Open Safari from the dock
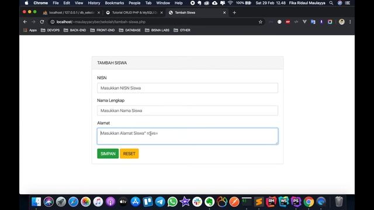The width and height of the screenshot is (374, 210). click(x=73, y=202)
